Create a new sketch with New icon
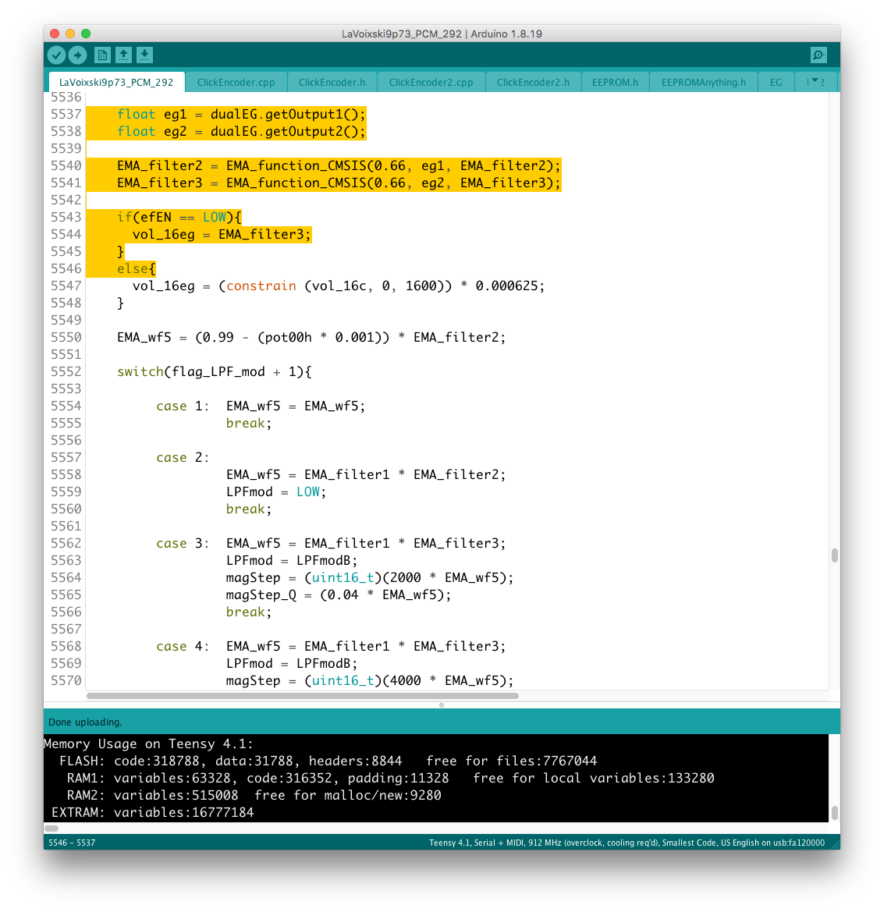Screen dimensions: 884x912 [102, 55]
